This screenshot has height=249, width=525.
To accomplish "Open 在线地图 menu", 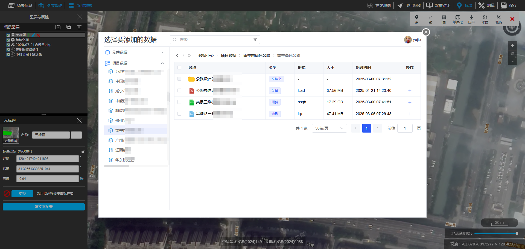I will [379, 5].
